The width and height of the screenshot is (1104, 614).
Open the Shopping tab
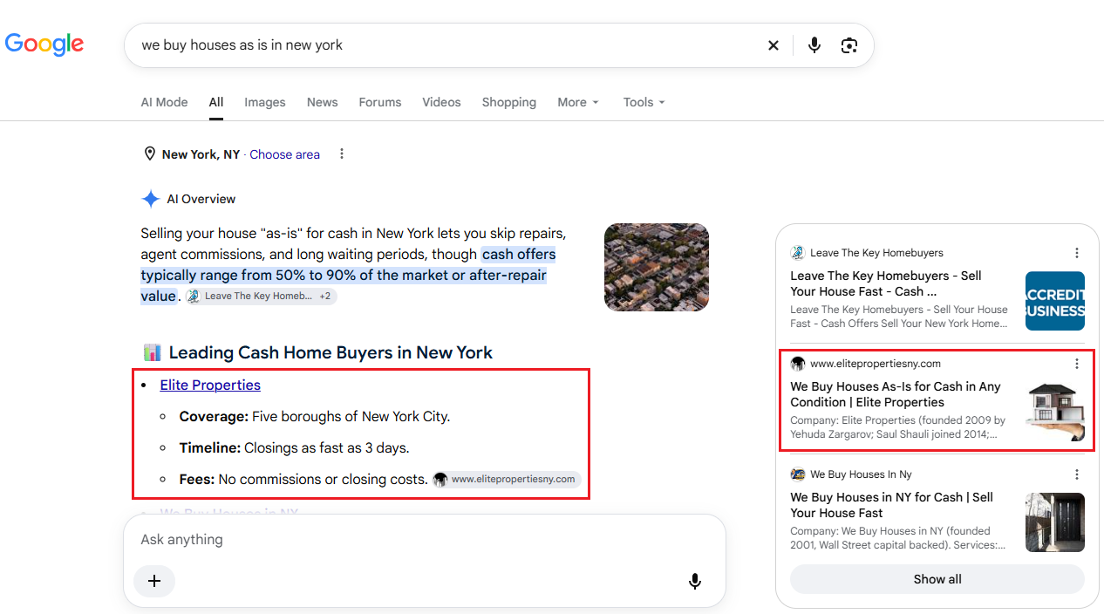pyautogui.click(x=509, y=102)
